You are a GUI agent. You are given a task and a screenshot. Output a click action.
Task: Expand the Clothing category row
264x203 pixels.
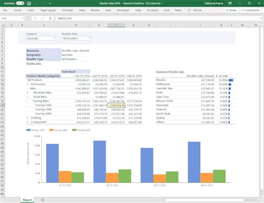pos(28,118)
